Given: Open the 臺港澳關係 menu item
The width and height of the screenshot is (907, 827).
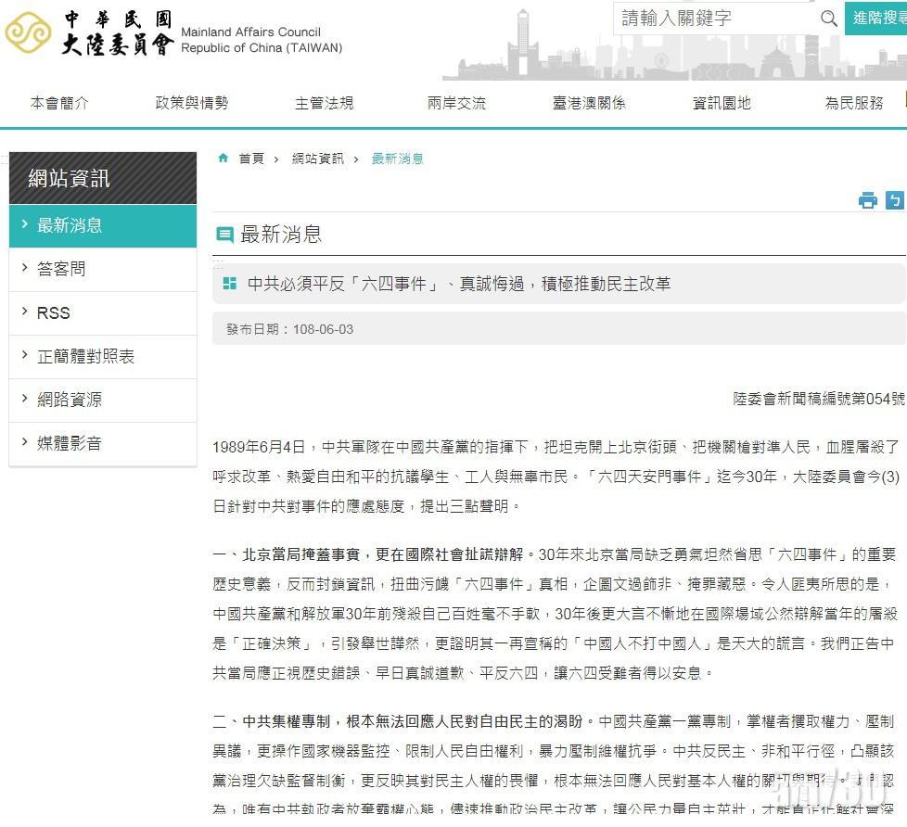Looking at the screenshot, I should coord(588,103).
